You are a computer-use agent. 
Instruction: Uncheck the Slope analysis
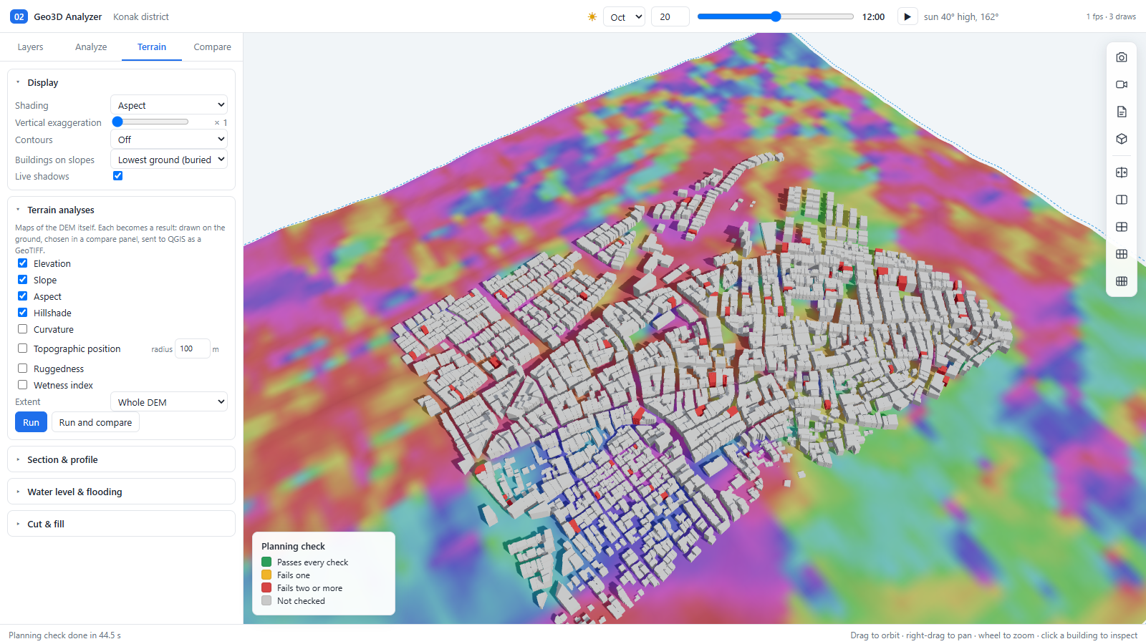(x=23, y=280)
